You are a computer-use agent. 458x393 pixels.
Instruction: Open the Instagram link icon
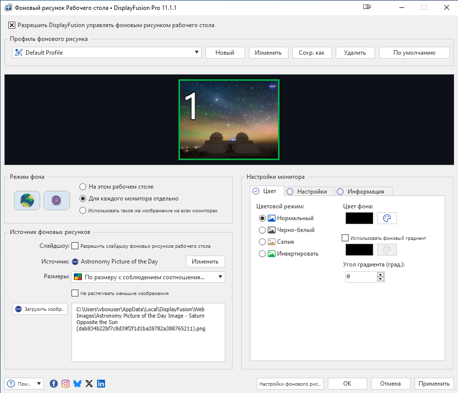(66, 384)
